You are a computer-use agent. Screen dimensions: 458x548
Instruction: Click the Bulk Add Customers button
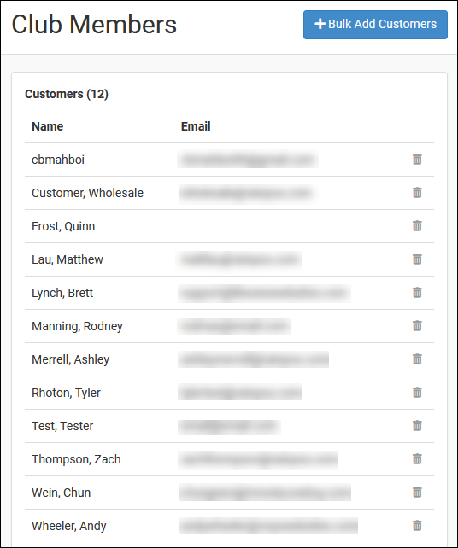375,25
